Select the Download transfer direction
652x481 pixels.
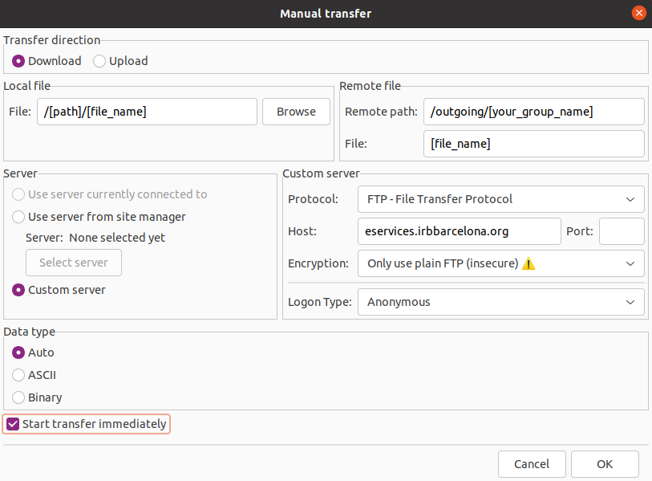click(x=18, y=60)
